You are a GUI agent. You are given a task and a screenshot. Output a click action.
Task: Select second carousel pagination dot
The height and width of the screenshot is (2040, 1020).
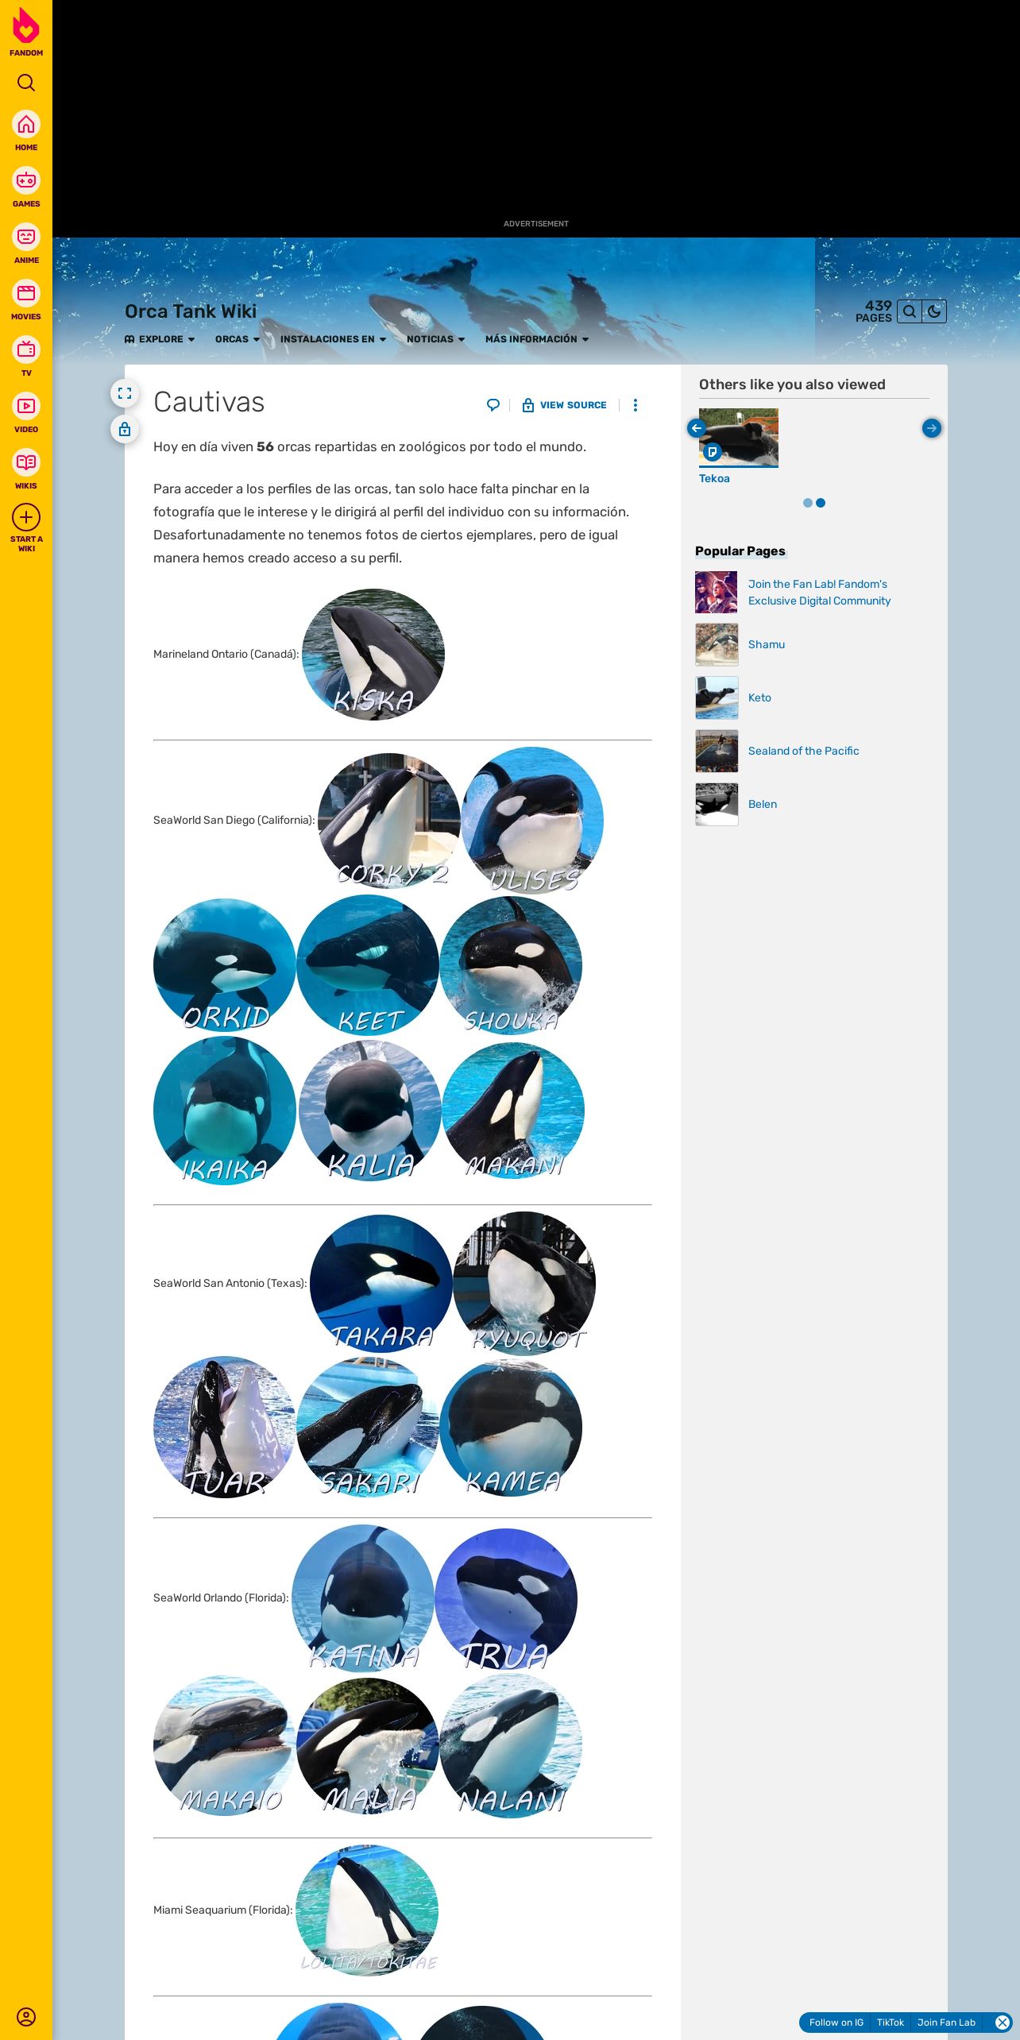pyautogui.click(x=821, y=503)
